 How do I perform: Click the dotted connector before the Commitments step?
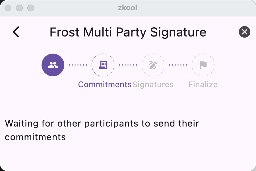pyautogui.click(x=78, y=65)
